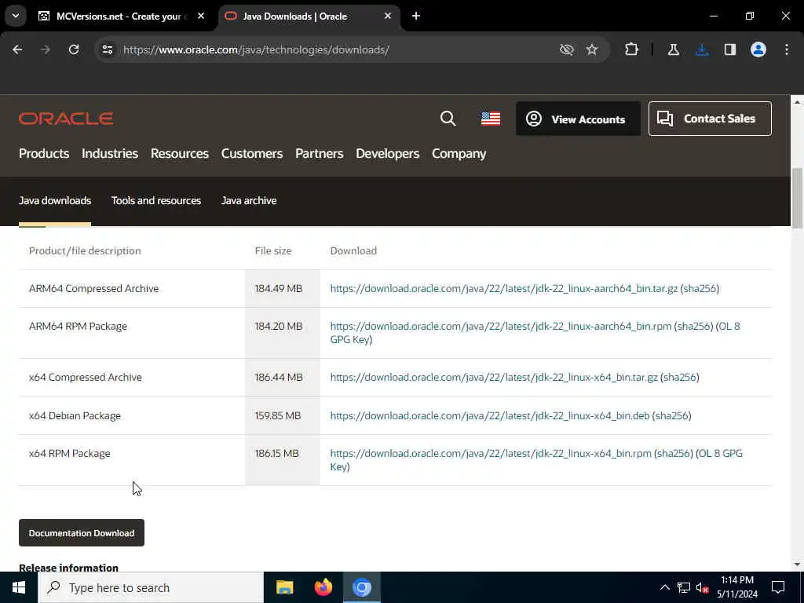The height and width of the screenshot is (603, 804).
Task: Select the Chromium taskbar icon
Action: click(361, 587)
